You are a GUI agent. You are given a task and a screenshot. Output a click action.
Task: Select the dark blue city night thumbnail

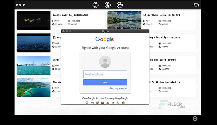click(33, 43)
